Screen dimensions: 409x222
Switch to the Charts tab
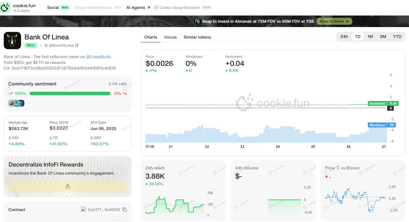(x=151, y=37)
